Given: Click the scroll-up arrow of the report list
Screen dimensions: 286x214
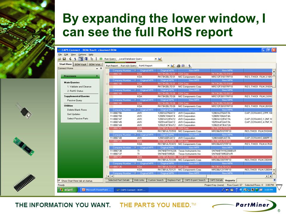Looking at the screenshot, I should [274, 75].
